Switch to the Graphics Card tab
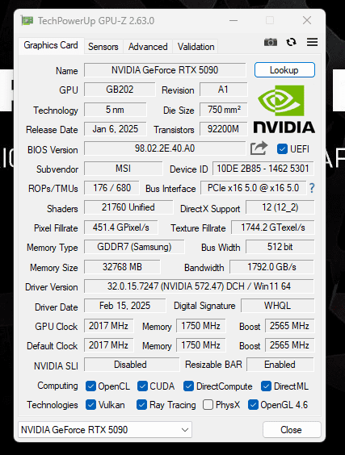 (x=51, y=45)
